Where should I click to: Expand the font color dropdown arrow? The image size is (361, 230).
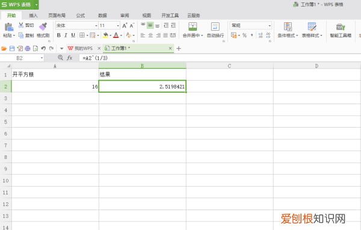pos(121,36)
